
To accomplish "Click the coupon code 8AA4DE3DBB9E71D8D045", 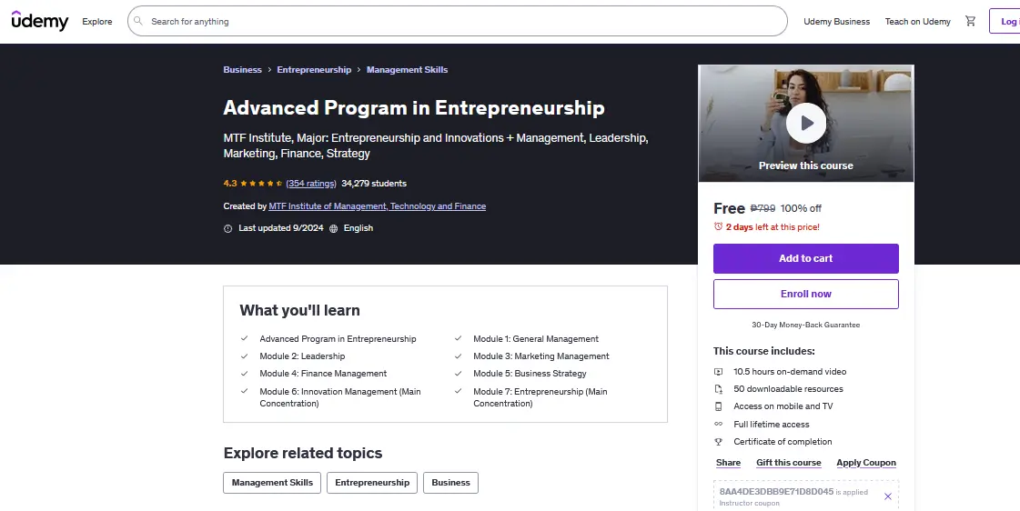I will 776,492.
